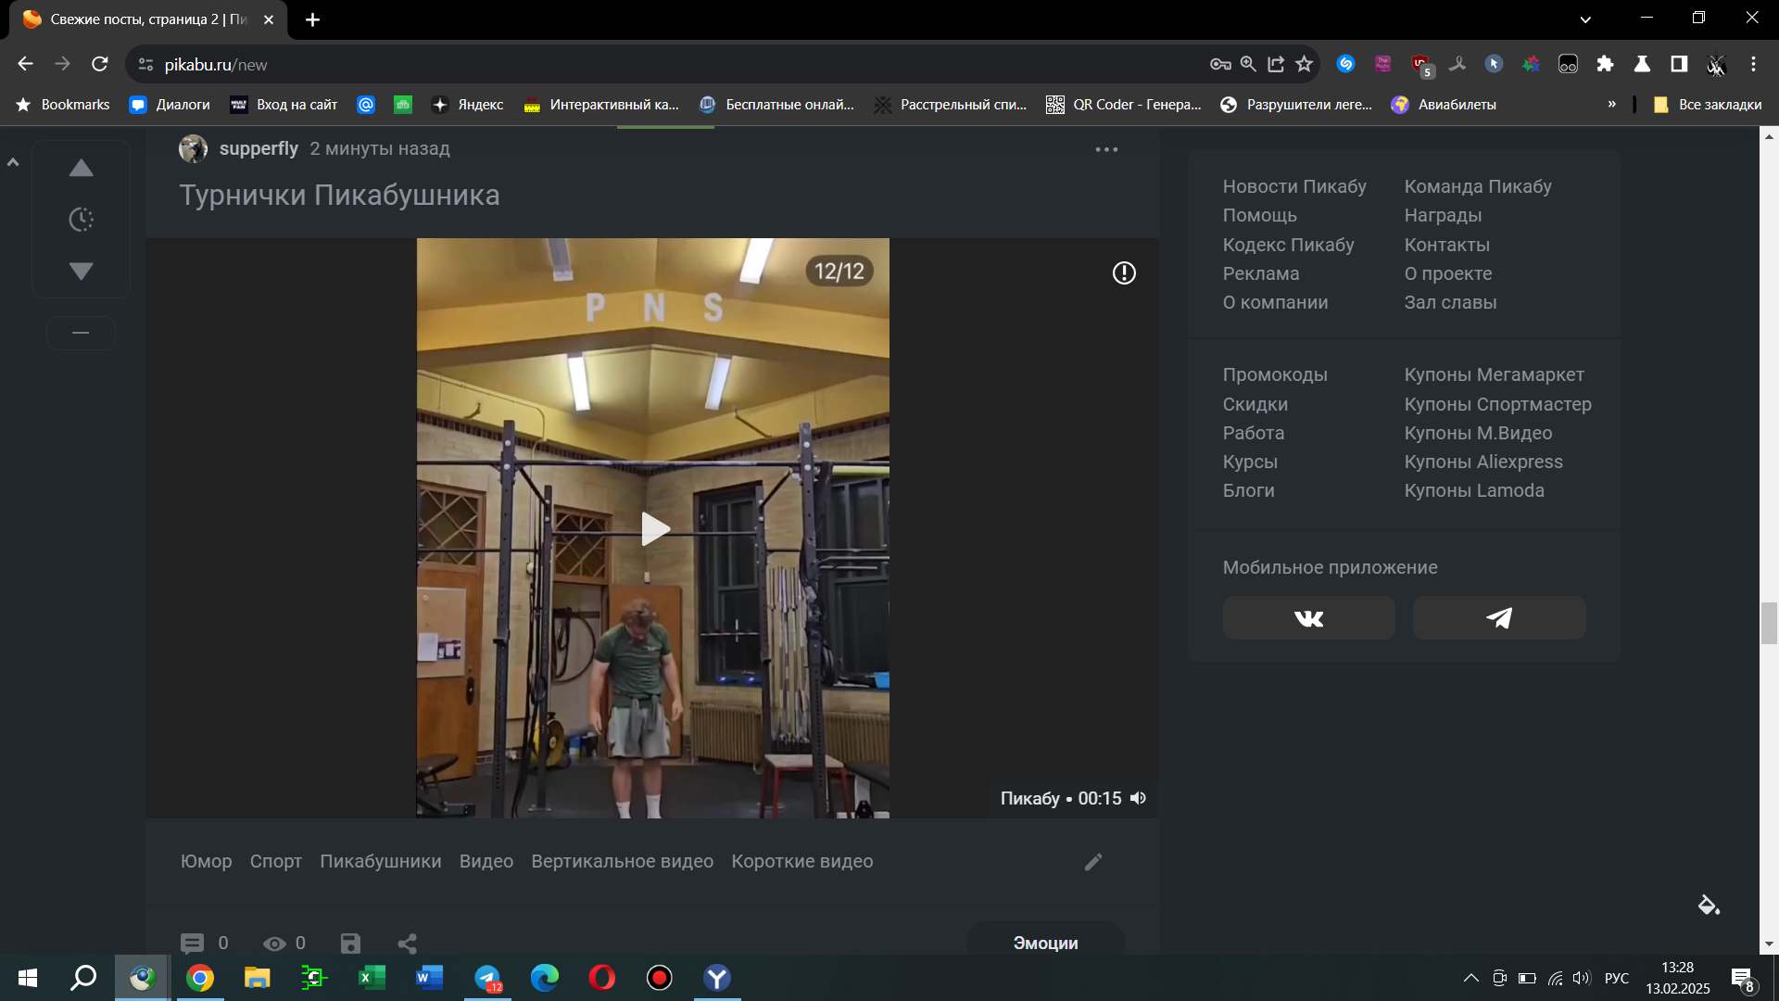The image size is (1779, 1001).
Task: Open the post's three-dot options menu
Action: [1106, 149]
